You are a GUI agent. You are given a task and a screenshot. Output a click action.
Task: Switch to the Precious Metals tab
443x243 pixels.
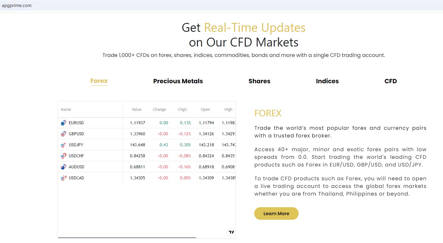pyautogui.click(x=178, y=81)
